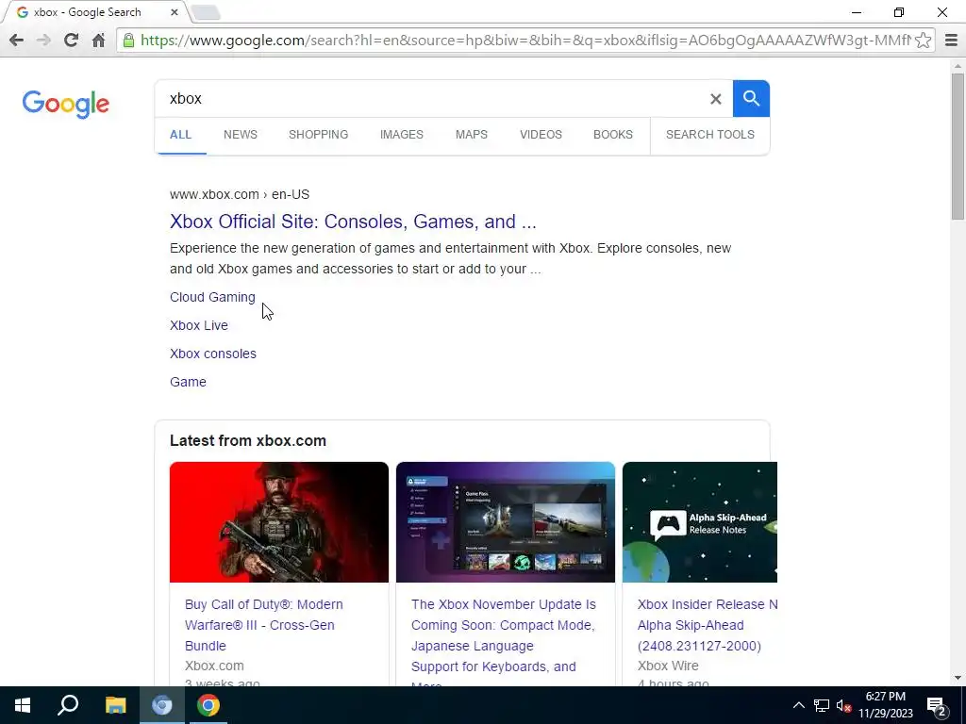Screen dimensions: 966x724
Task: Open the Xbox consoles sitelink
Action: click(x=213, y=354)
